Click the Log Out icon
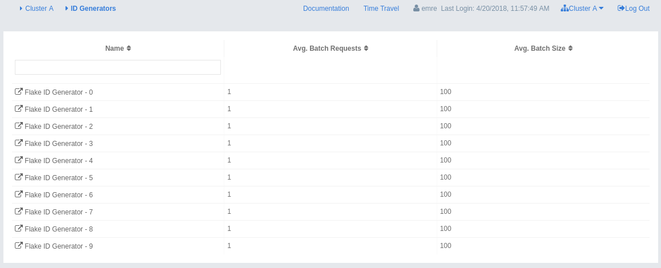 click(x=621, y=9)
